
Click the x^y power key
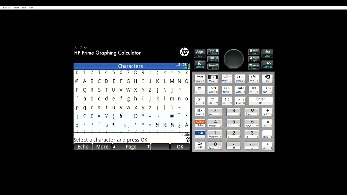pos(200,90)
